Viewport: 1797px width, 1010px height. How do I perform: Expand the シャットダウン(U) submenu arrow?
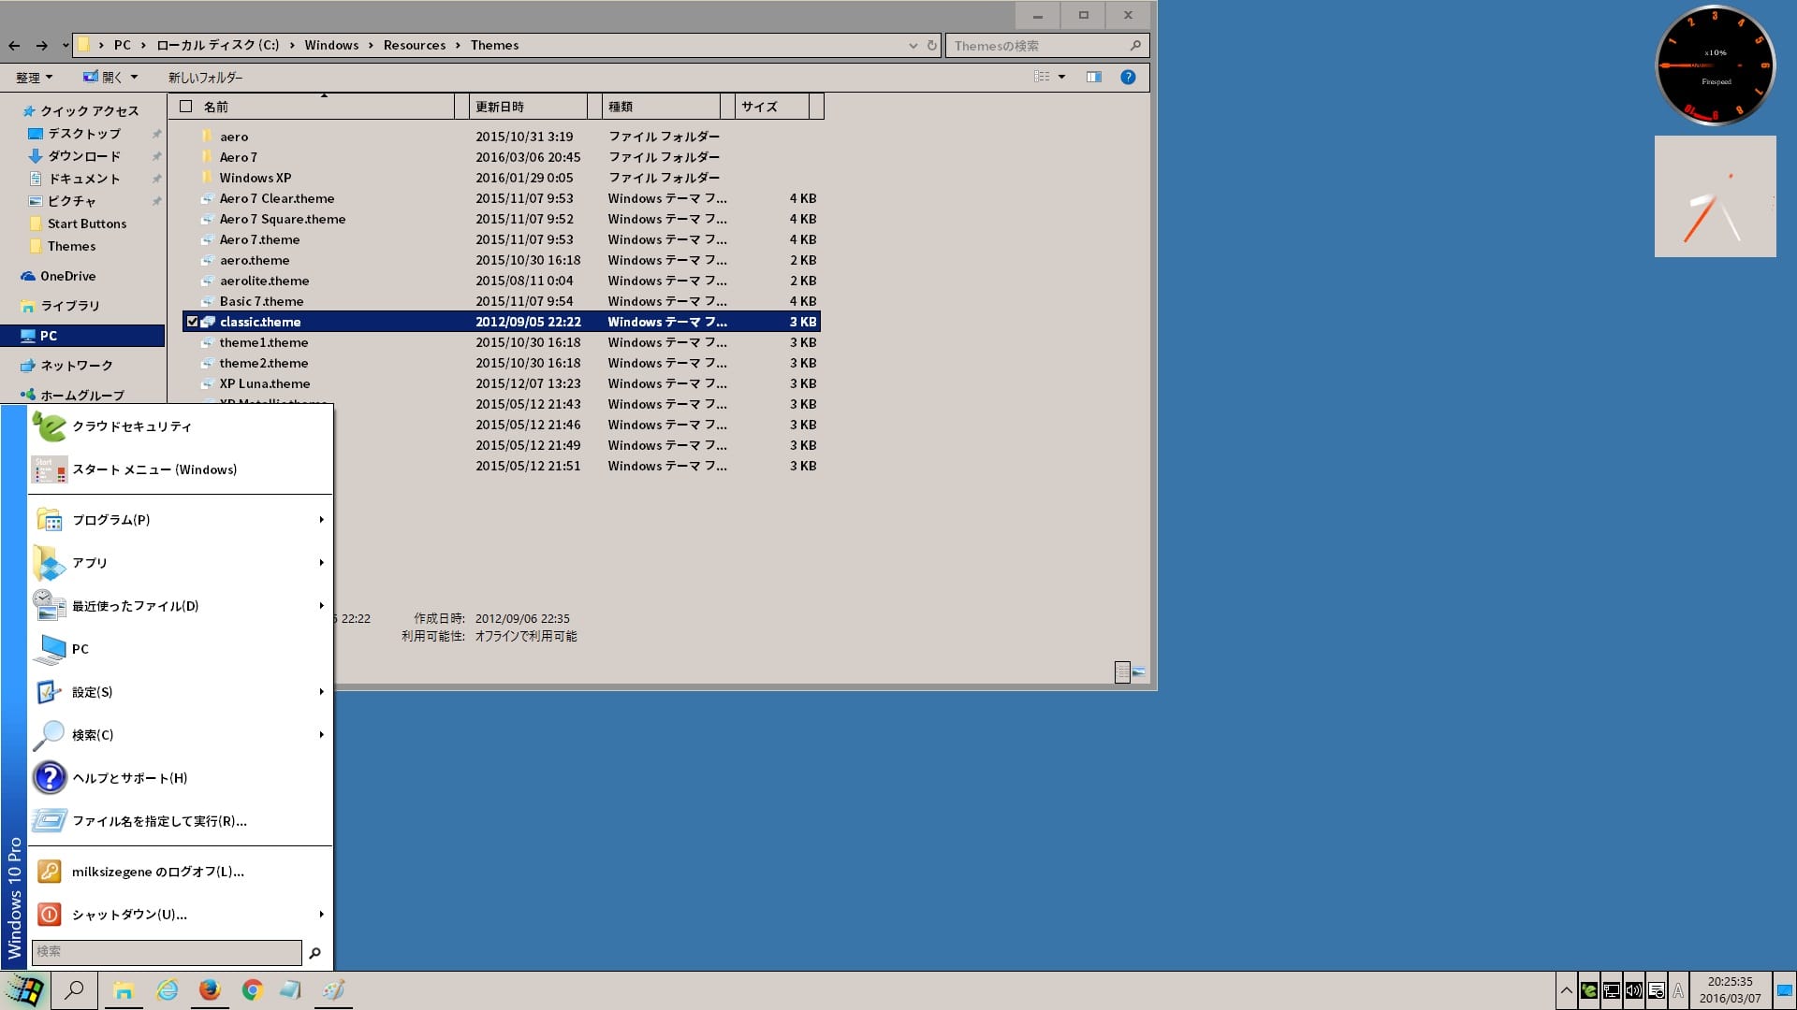[x=321, y=914]
